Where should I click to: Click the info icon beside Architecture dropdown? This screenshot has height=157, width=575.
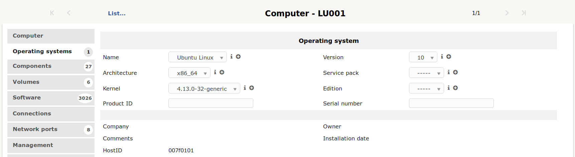[215, 72]
